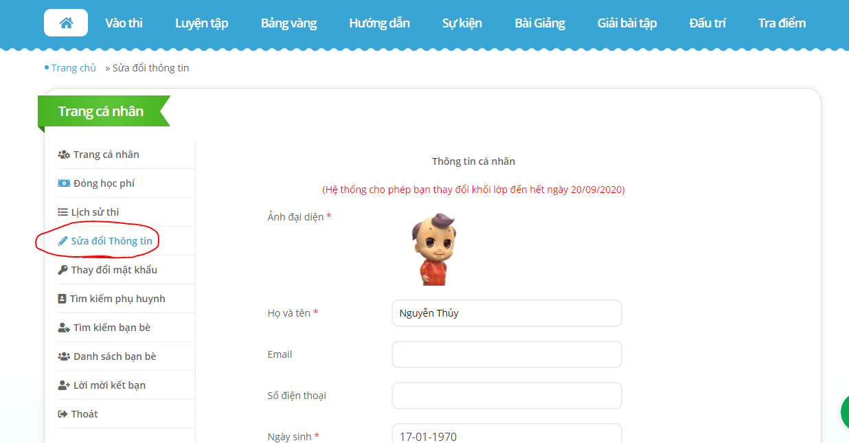Click the pencil icon for Sửa đổi Thông tin

coord(63,241)
